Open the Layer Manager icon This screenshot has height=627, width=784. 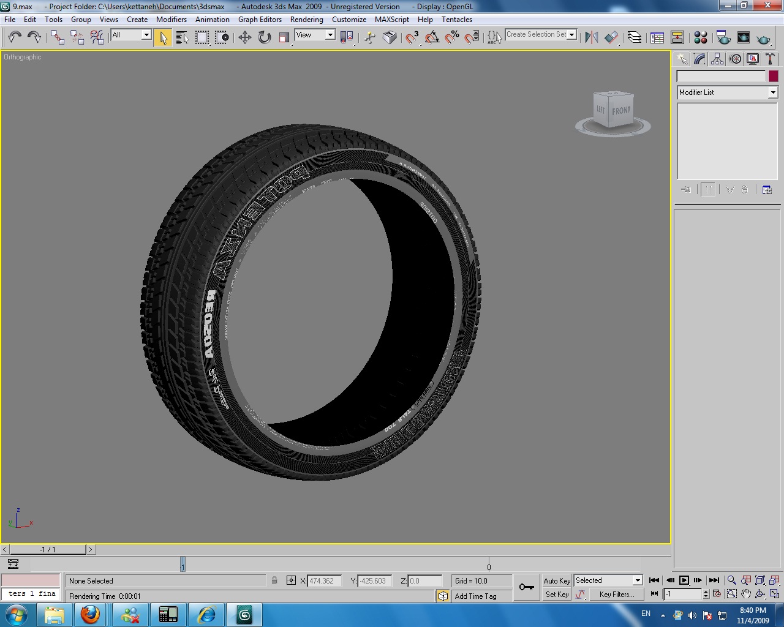pos(635,37)
